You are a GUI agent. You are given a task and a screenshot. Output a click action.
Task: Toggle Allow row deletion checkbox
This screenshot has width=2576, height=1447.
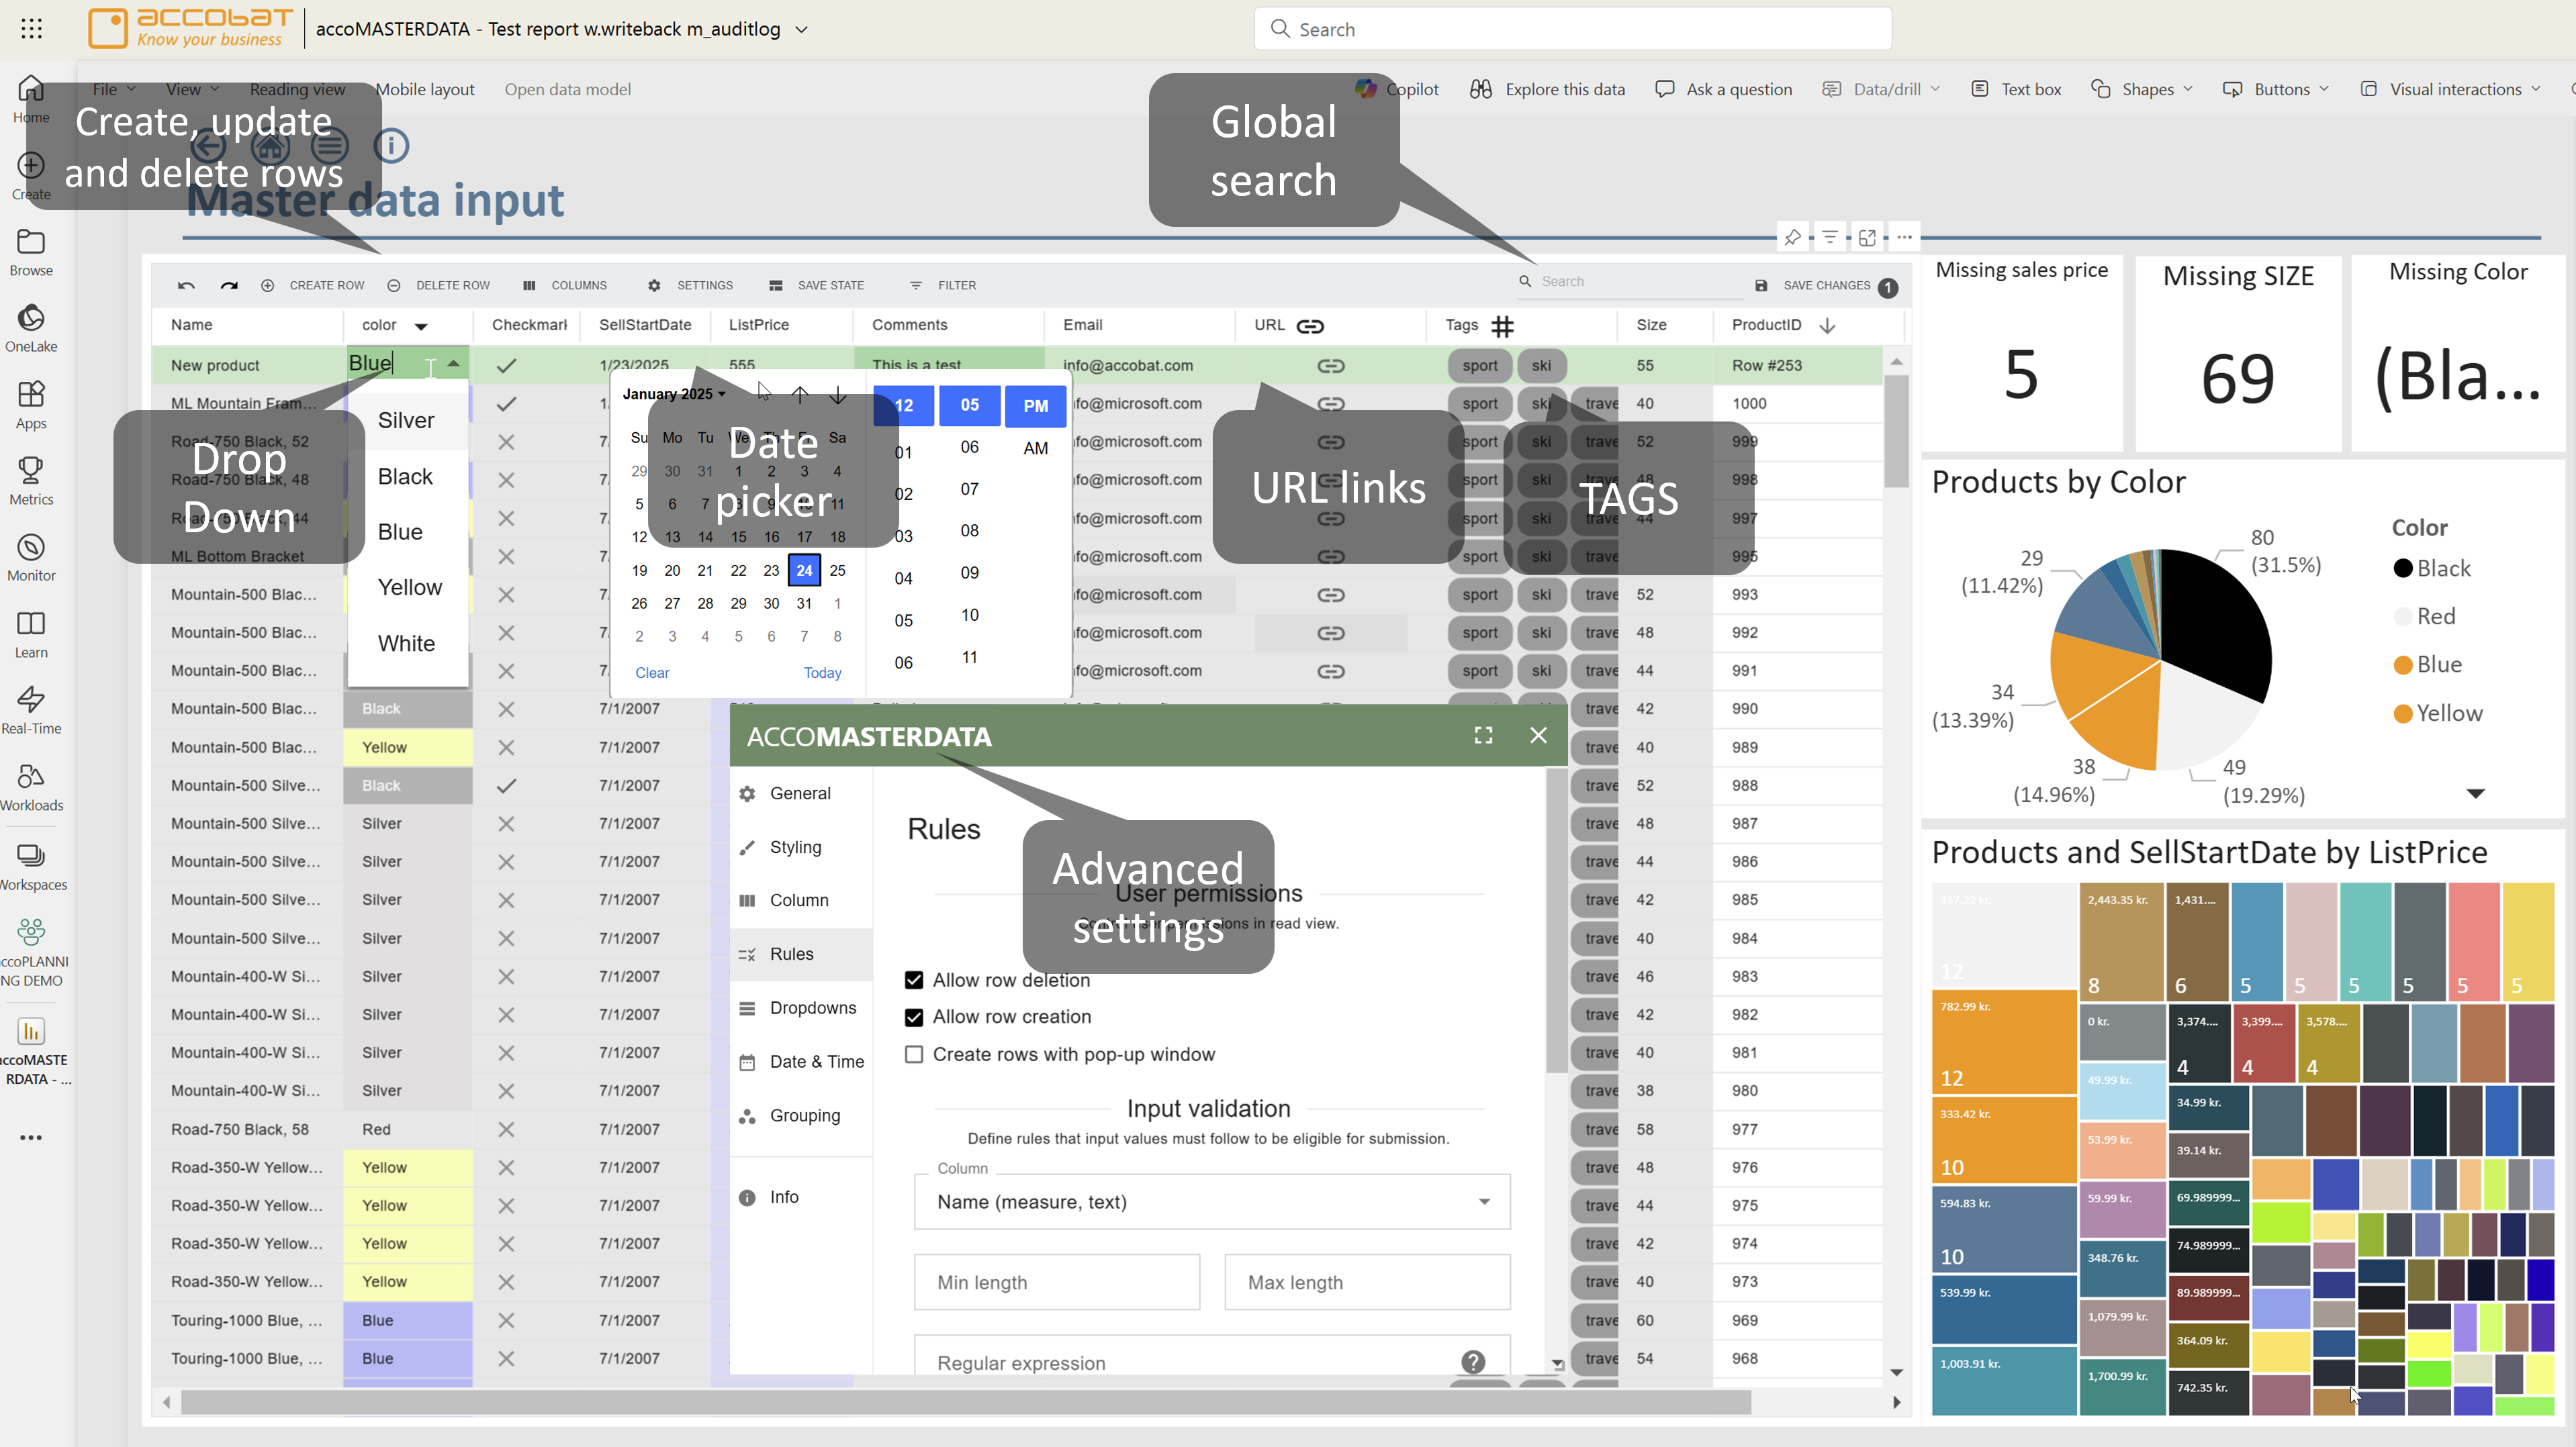coord(913,981)
